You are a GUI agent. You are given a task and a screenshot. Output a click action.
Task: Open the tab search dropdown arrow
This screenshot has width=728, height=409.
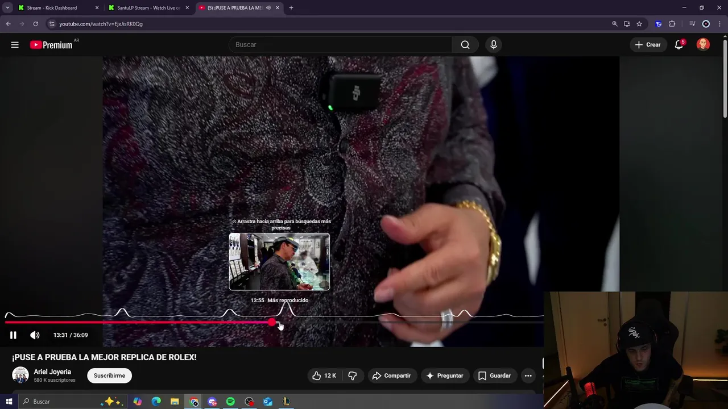click(7, 8)
